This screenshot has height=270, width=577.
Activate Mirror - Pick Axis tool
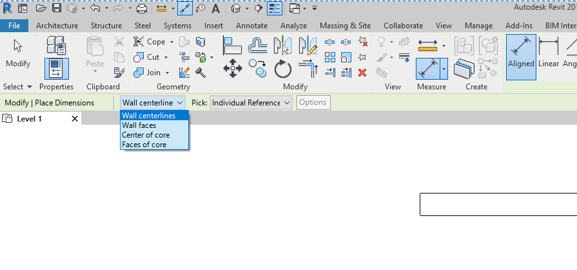click(x=282, y=46)
